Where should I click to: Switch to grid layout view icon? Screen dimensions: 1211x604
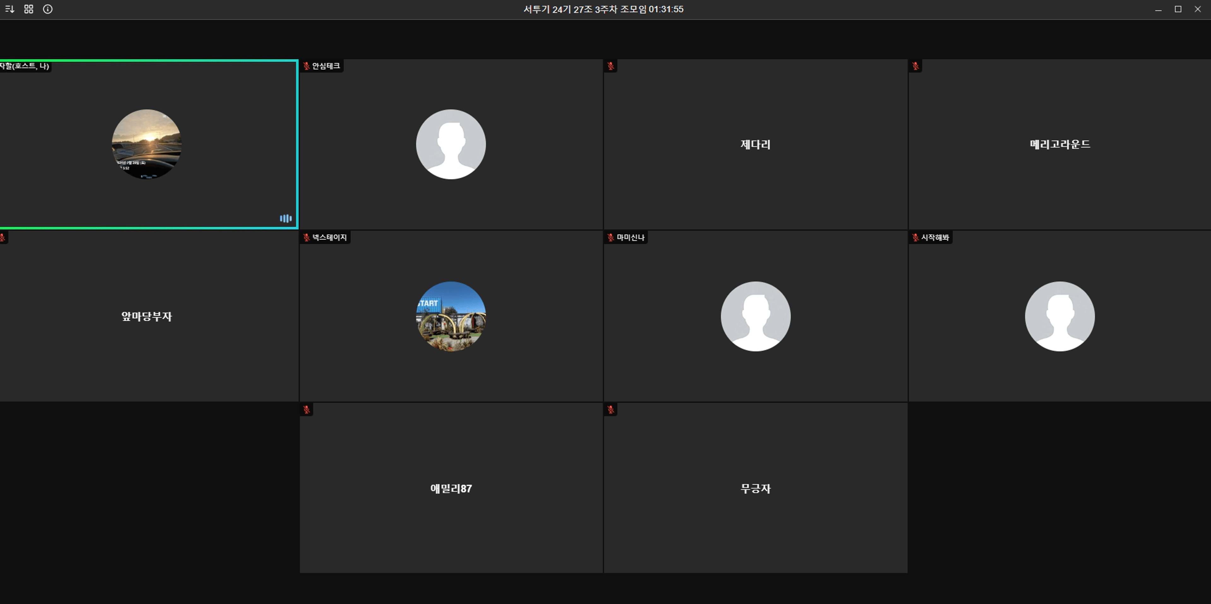29,9
